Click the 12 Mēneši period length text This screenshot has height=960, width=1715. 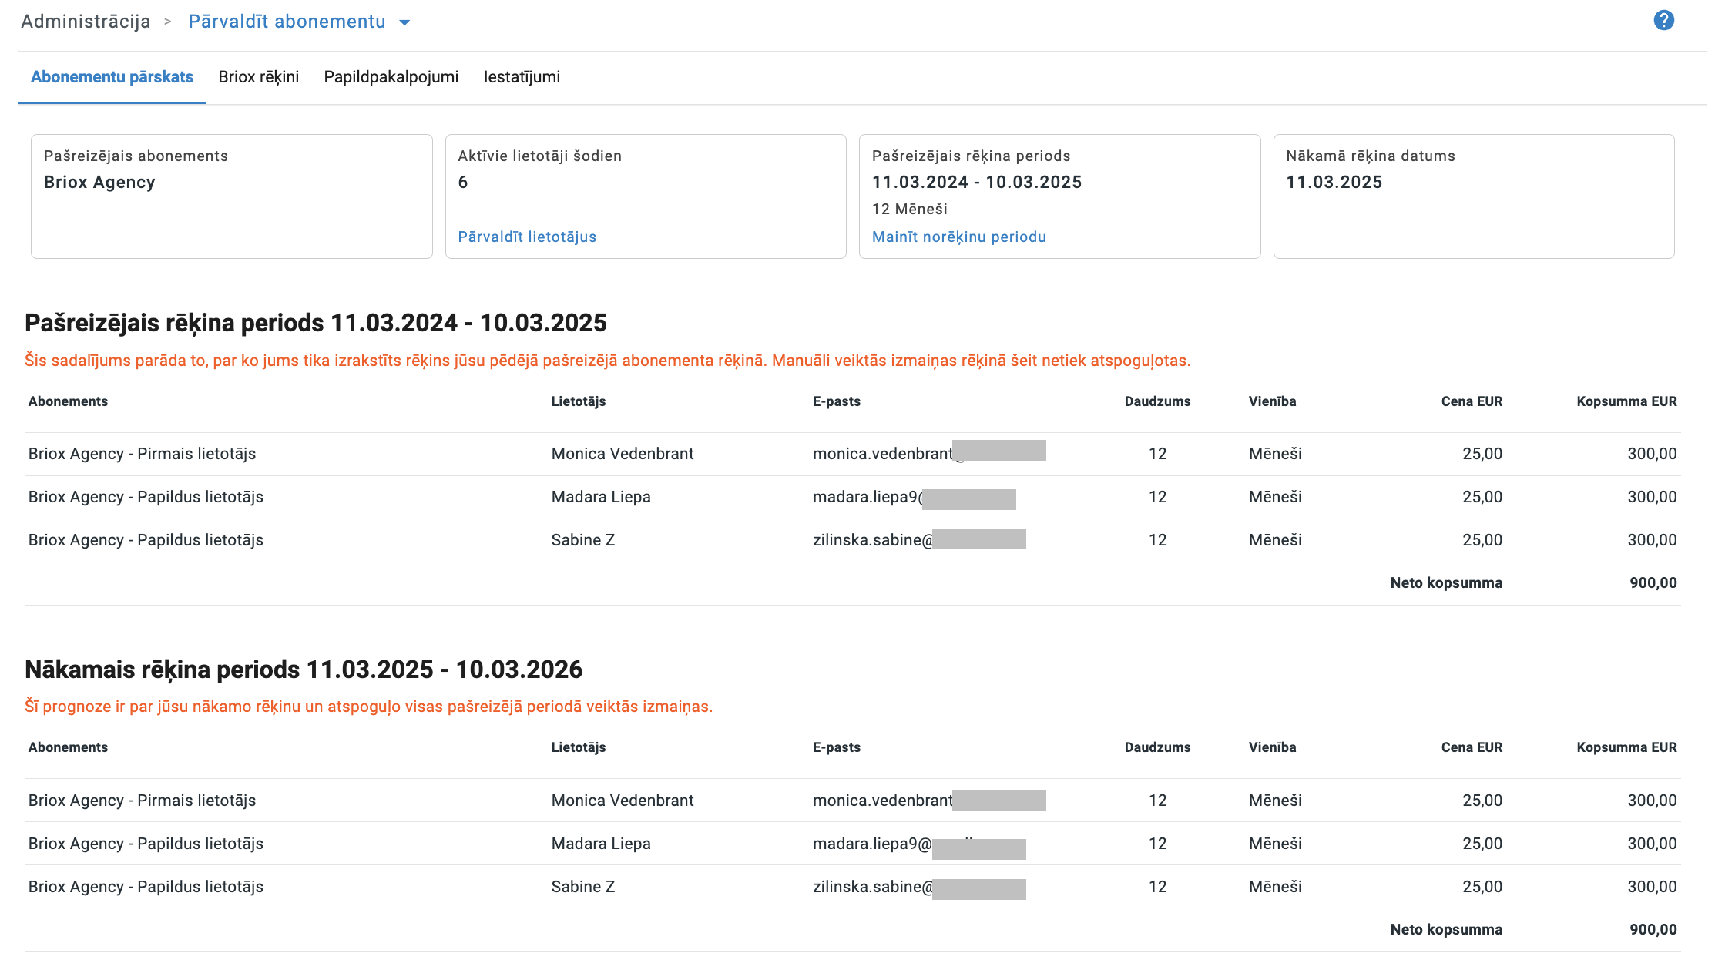click(x=910, y=209)
